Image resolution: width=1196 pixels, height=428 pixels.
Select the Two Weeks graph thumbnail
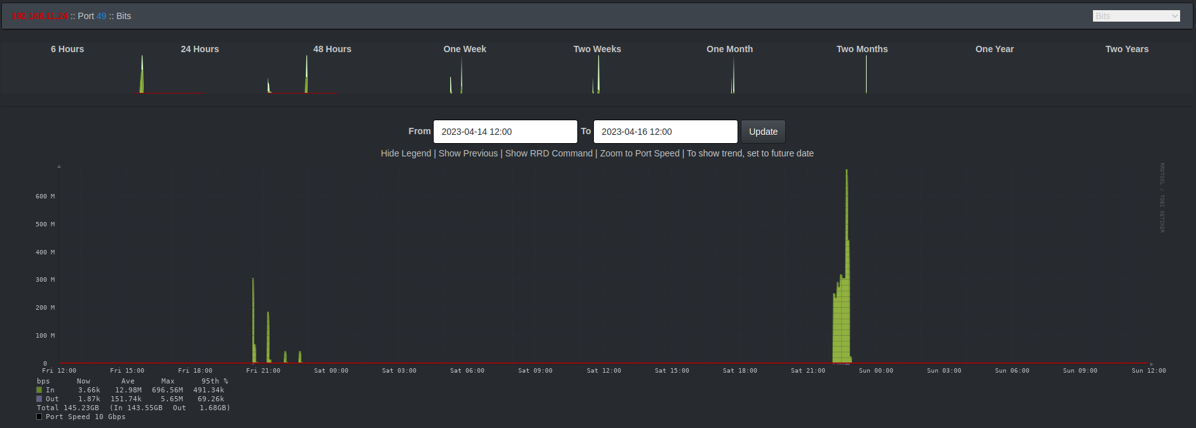coord(597,70)
